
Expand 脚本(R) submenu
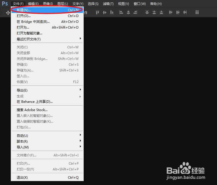point(47,142)
